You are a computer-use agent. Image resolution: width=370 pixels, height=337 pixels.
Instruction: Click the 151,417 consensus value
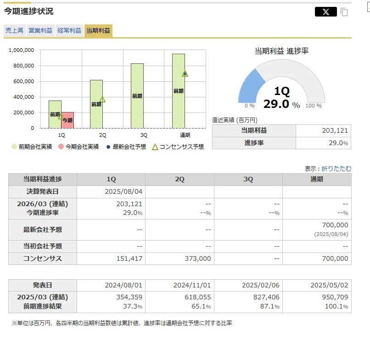point(129,258)
